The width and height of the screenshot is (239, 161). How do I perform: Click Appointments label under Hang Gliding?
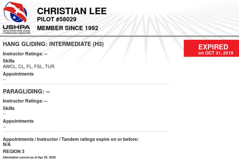click(18, 74)
